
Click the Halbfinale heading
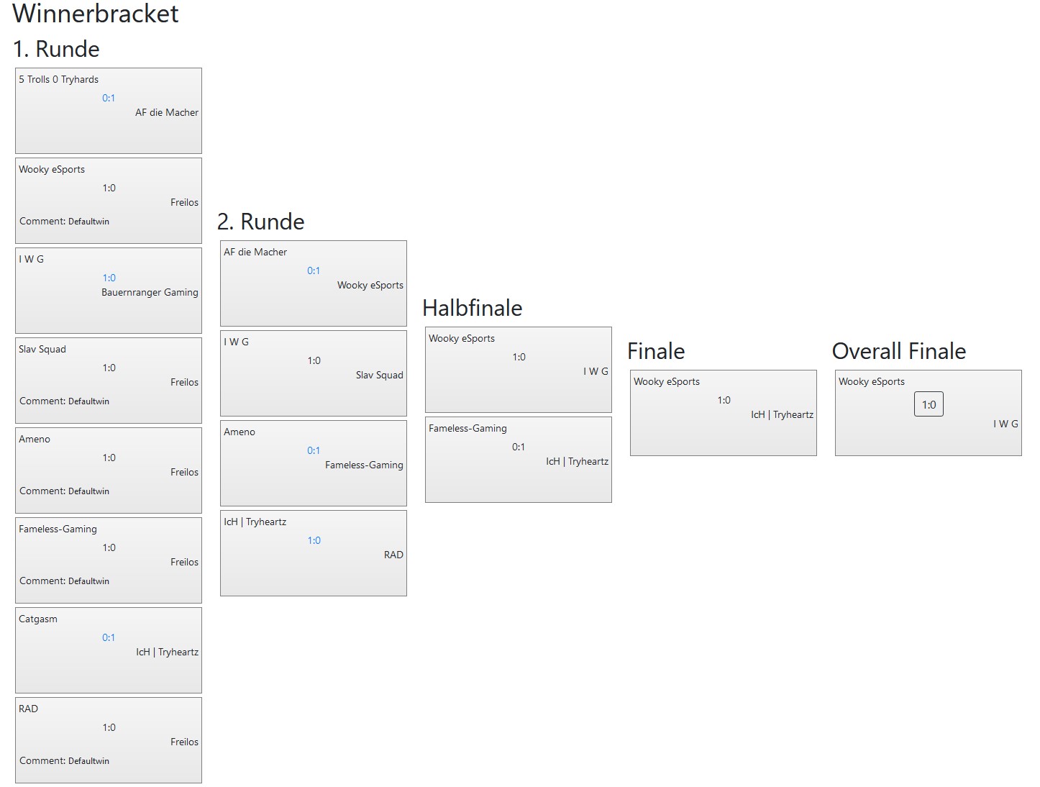click(x=472, y=308)
